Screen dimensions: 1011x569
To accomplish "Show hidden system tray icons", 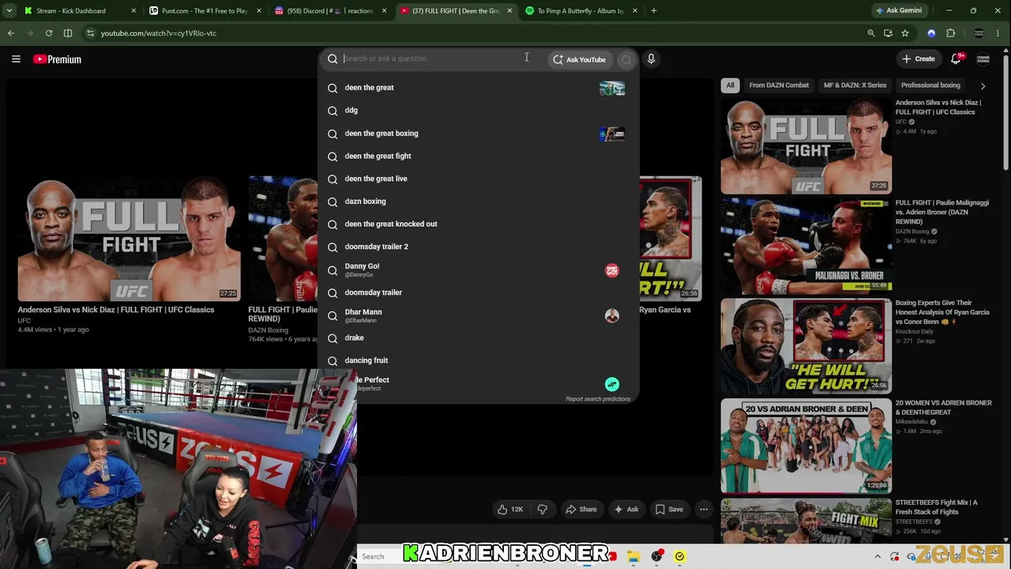I will (878, 556).
